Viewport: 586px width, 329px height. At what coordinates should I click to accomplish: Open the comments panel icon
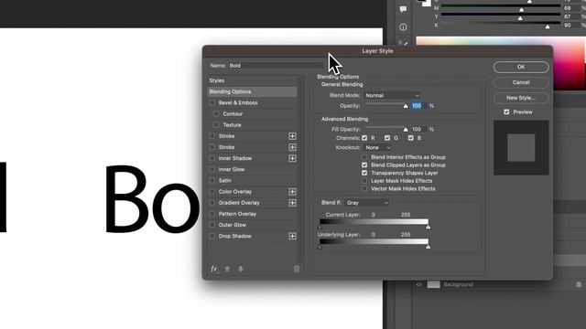(403, 9)
